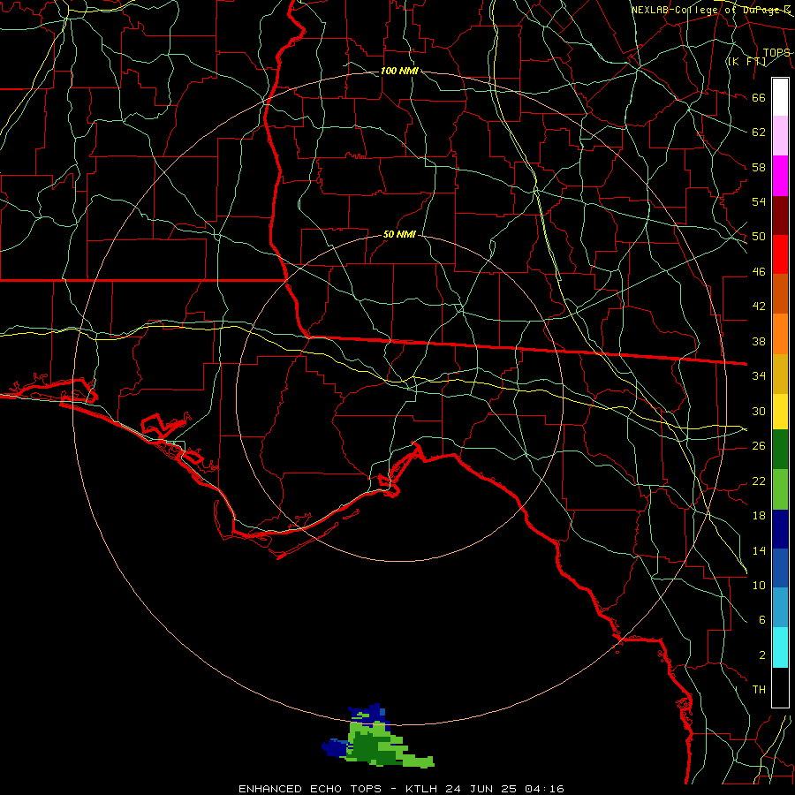Click the 66 scale value
Screen dimensions: 795x795
click(759, 98)
